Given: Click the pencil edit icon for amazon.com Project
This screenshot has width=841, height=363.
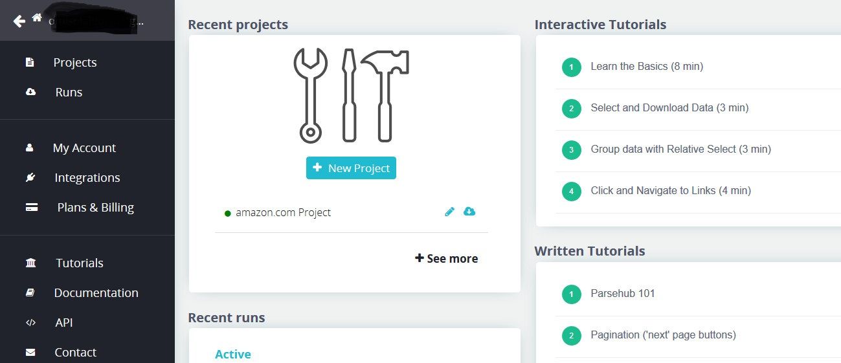Looking at the screenshot, I should 450,212.
